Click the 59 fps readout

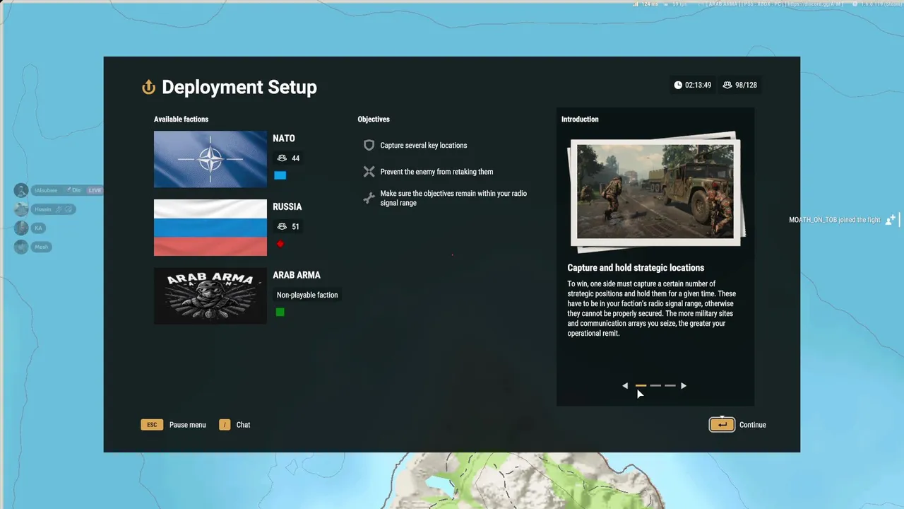click(679, 4)
